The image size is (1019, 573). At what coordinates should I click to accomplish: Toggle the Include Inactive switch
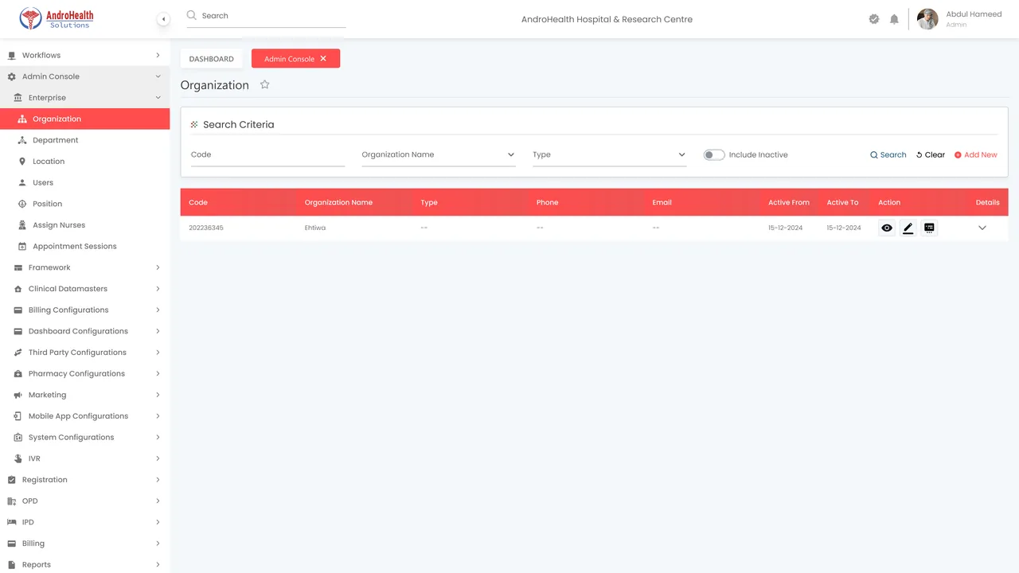[714, 155]
